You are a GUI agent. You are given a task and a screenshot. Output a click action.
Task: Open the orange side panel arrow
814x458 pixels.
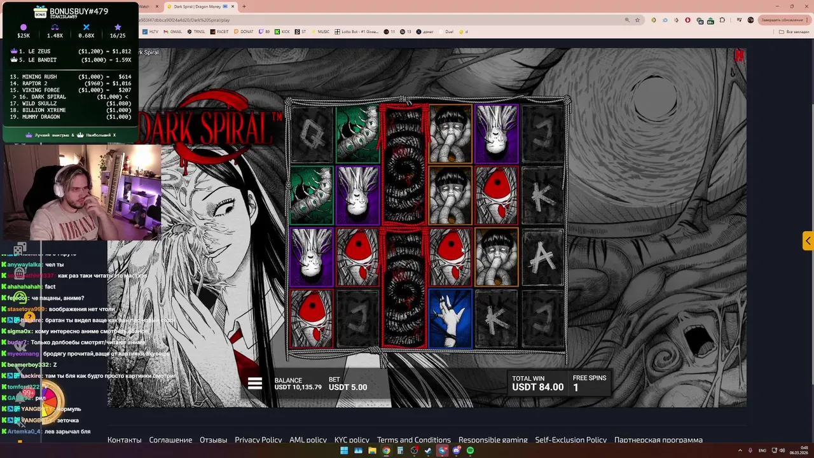[x=808, y=241]
